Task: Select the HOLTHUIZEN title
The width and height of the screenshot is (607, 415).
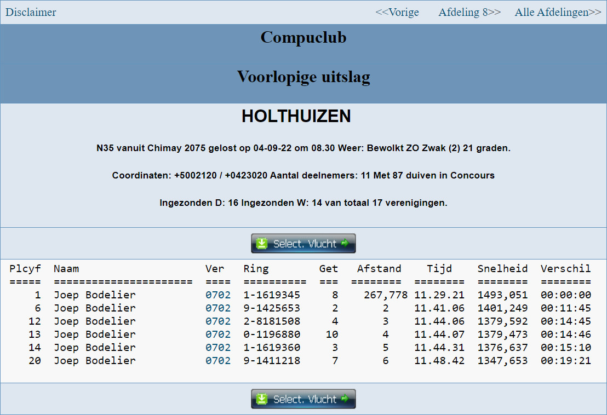Action: 296,116
